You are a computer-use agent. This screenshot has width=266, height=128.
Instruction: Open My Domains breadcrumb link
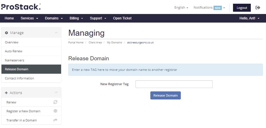(x=114, y=43)
